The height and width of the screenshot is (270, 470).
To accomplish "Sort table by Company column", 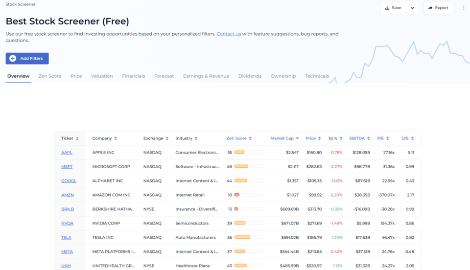I will point(104,138).
